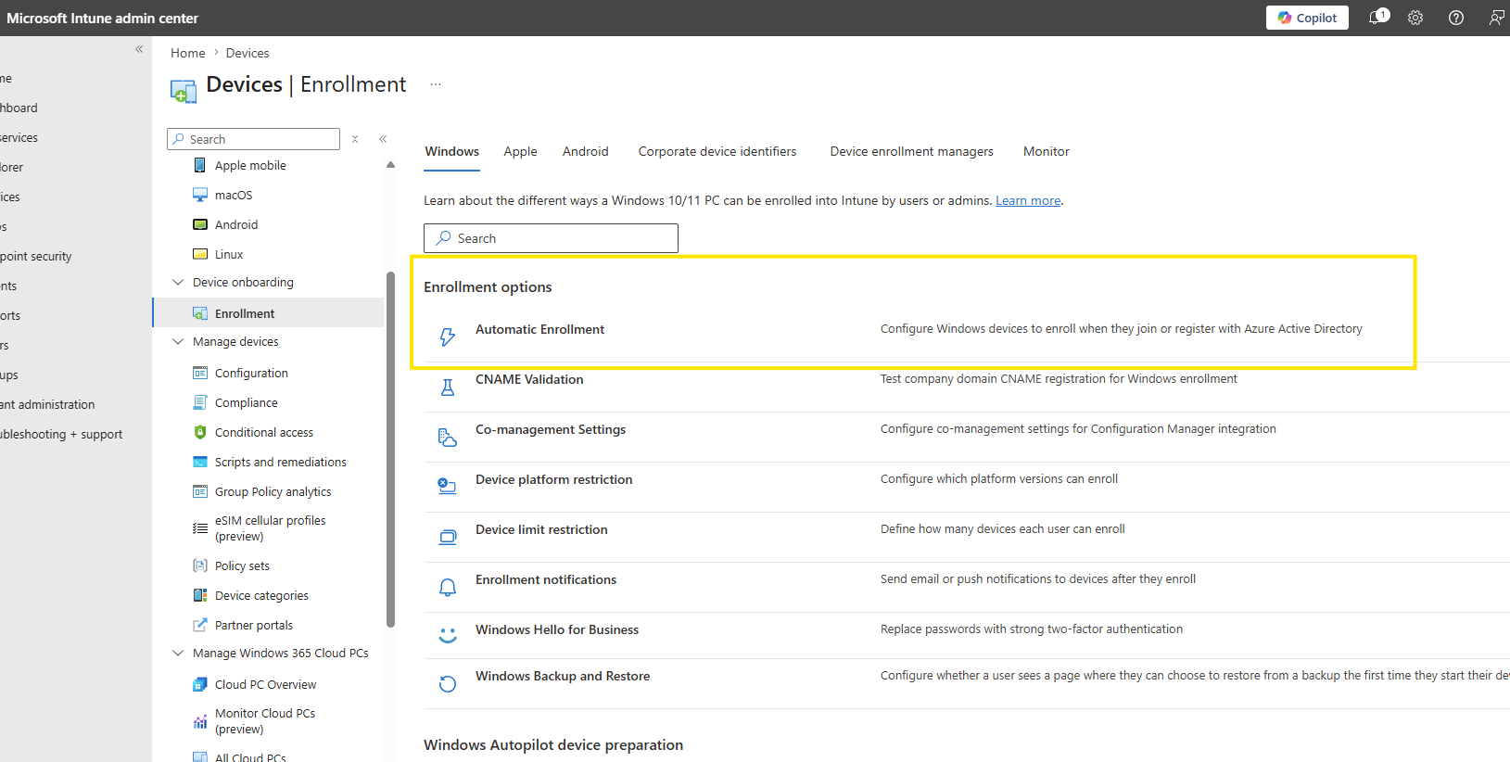Open the Copilot assistant

click(1307, 18)
